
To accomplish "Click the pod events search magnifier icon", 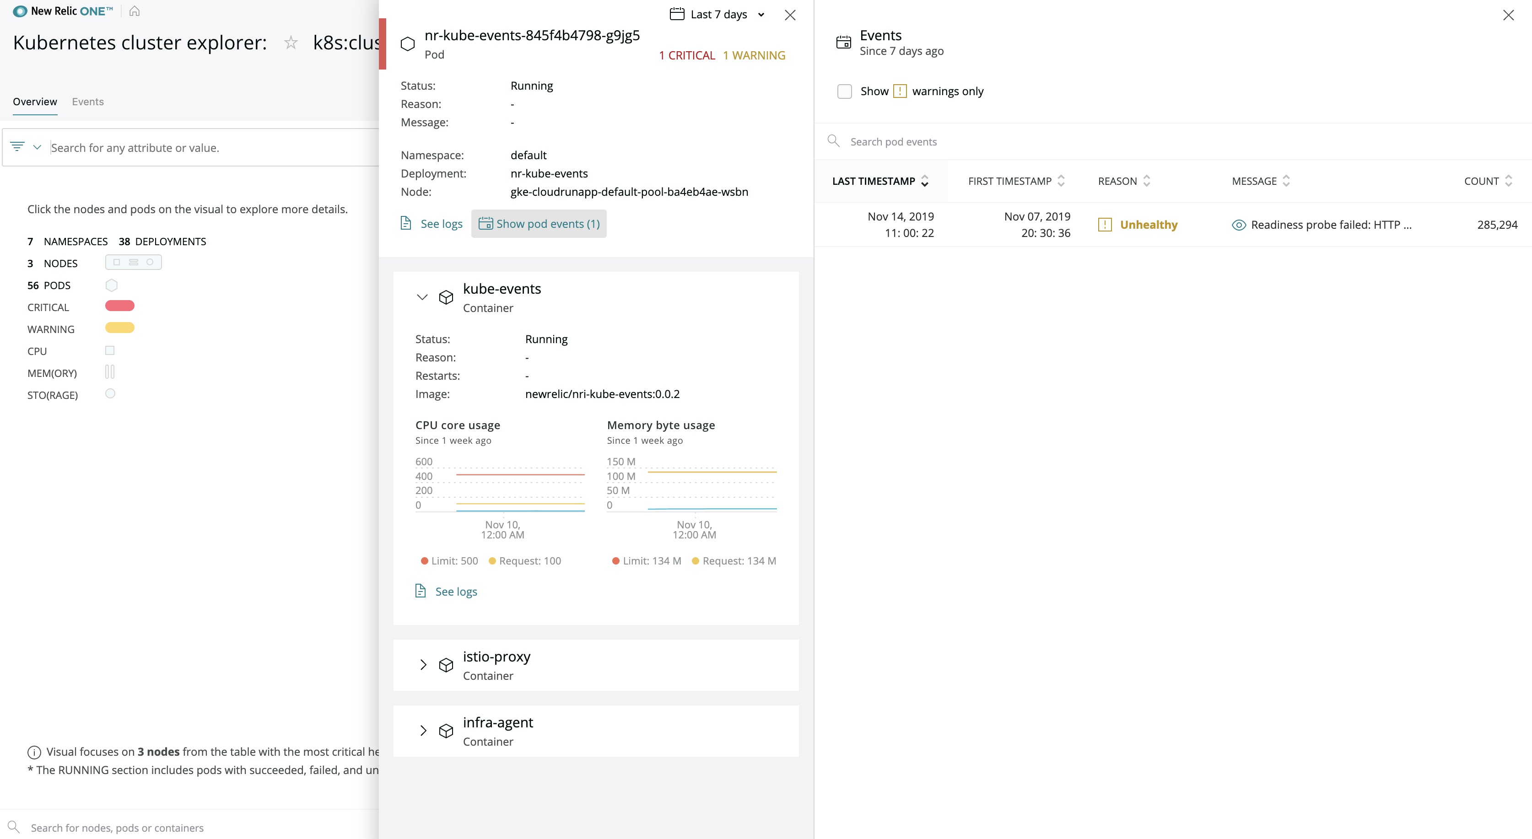I will tap(833, 141).
